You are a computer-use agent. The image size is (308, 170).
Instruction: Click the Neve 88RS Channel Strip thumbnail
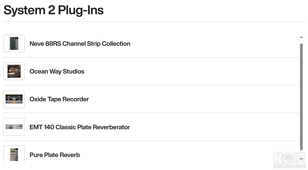point(14,43)
